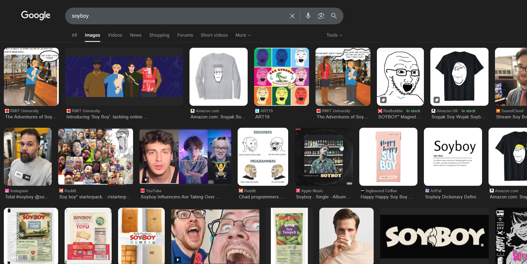
Task: Click the Amazon favicon under Soyjak sweatshirt result
Action: pyautogui.click(x=193, y=111)
